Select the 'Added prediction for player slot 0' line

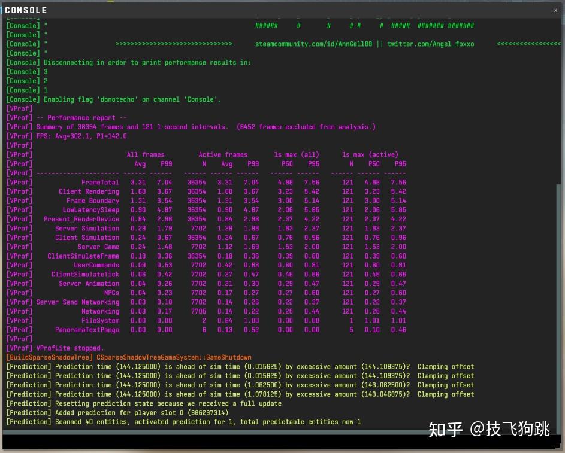[x=117, y=413]
